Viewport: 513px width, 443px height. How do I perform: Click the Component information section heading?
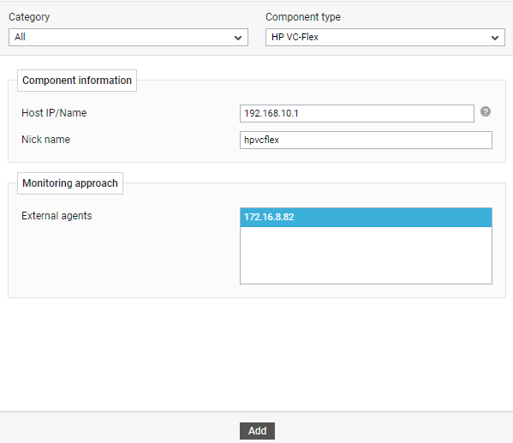tap(77, 81)
